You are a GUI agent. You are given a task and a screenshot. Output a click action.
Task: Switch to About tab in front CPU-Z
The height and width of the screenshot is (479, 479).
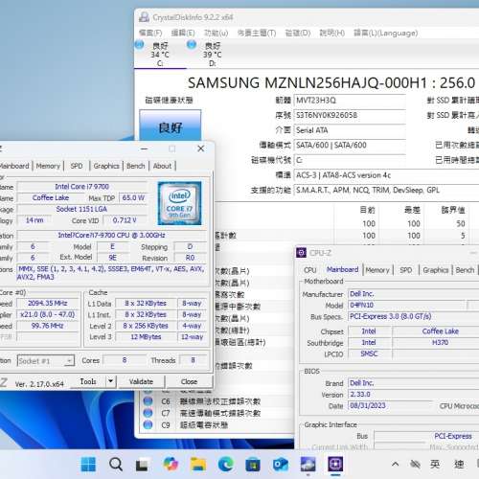pyautogui.click(x=162, y=166)
